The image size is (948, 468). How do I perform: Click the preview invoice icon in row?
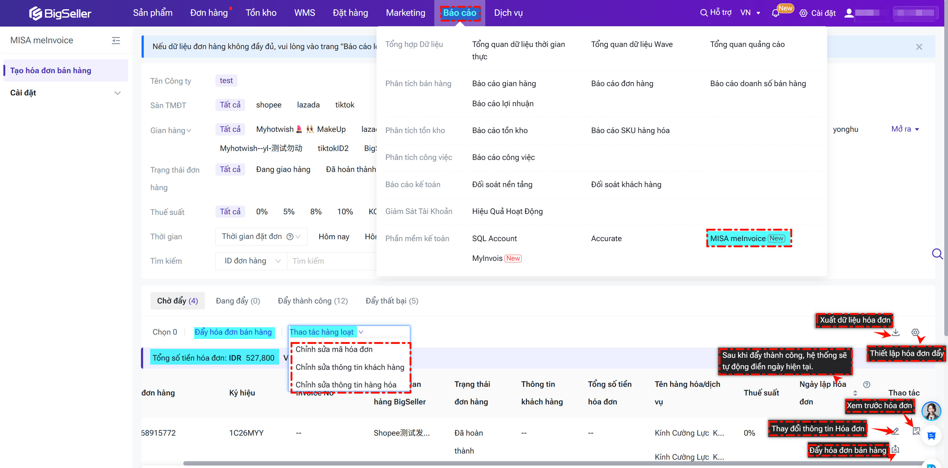(916, 431)
